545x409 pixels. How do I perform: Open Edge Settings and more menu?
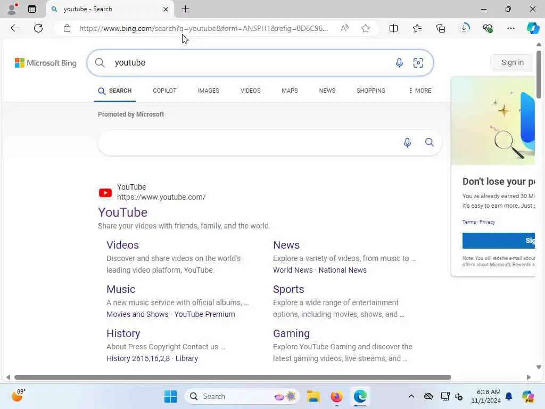click(x=510, y=28)
